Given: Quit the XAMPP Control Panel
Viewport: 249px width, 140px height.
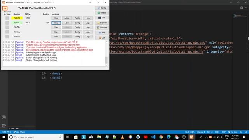Looking at the screenshot, I should [102, 38].
